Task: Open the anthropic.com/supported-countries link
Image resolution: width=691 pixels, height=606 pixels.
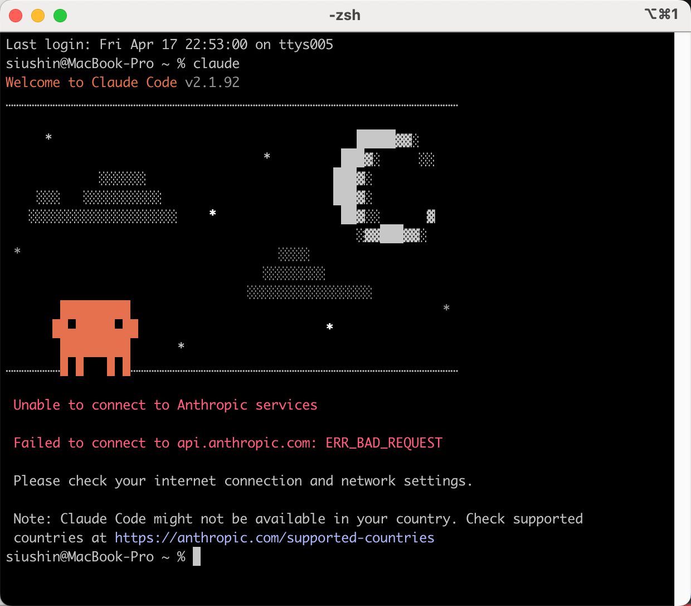Action: 274,538
